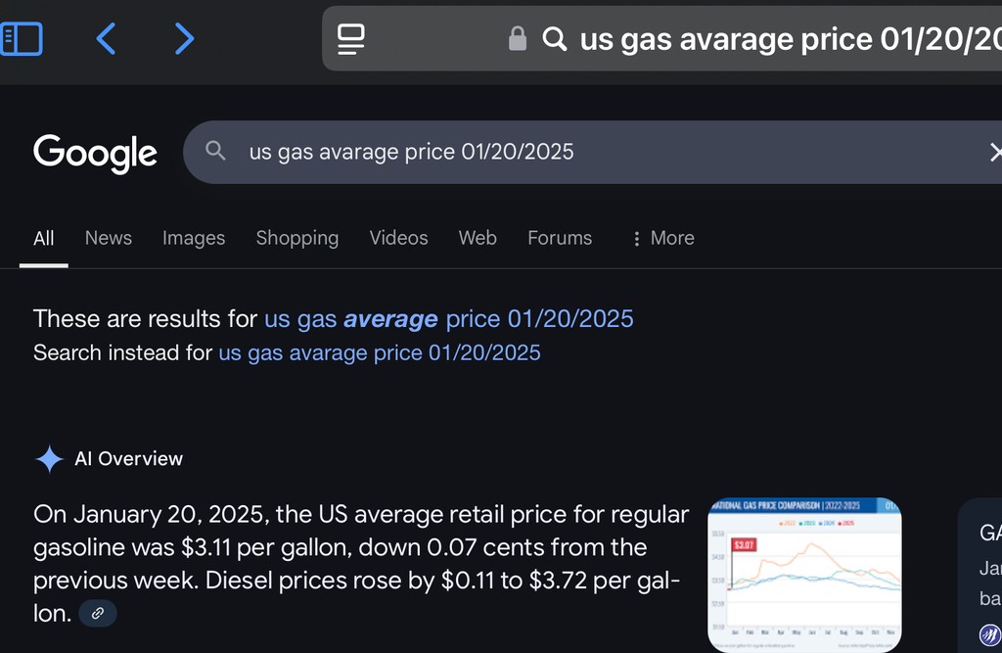Expand the More search filters menu
1002x653 pixels.
point(662,238)
